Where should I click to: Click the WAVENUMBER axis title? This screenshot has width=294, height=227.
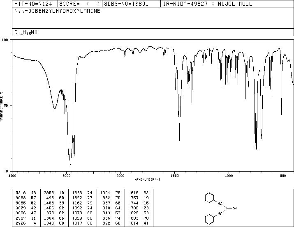click(x=147, y=179)
